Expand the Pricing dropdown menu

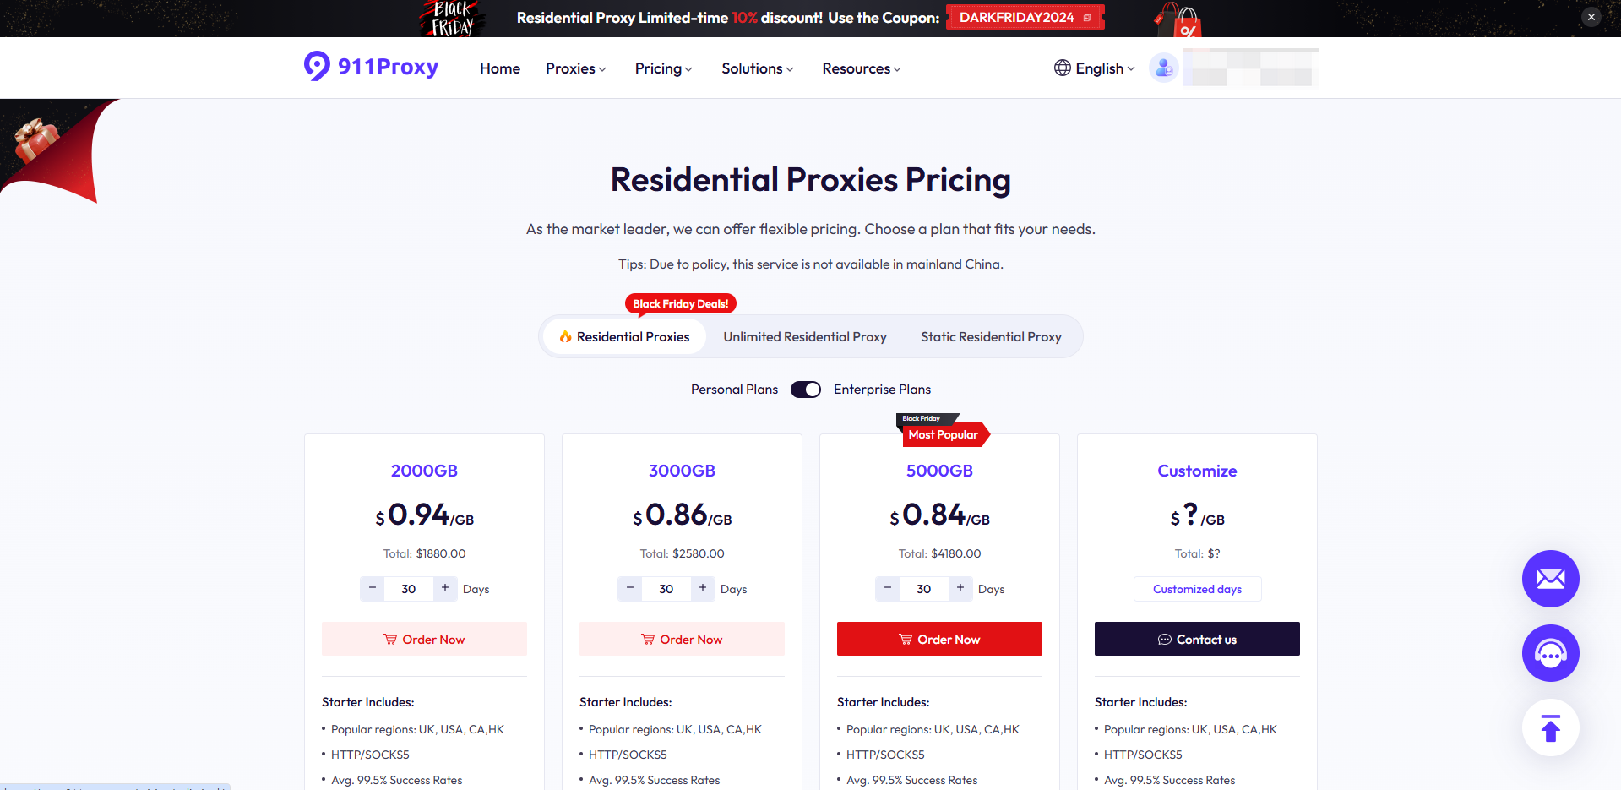pos(663,68)
